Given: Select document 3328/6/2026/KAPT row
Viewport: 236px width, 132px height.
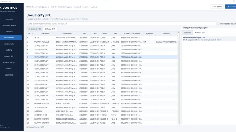Looking at the screenshot, I should click(x=102, y=96).
